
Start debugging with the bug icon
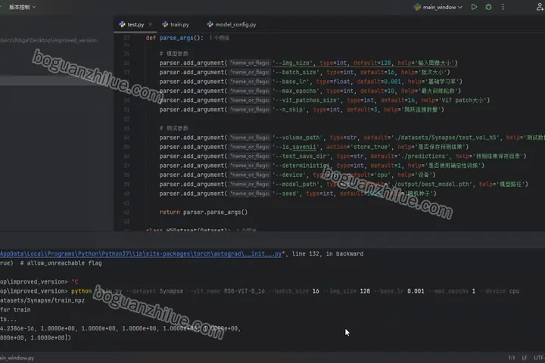pyautogui.click(x=488, y=7)
